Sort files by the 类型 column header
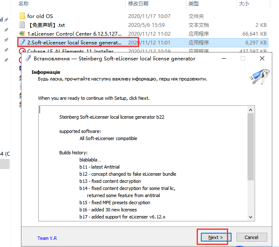279x247 pixels. (194, 4)
